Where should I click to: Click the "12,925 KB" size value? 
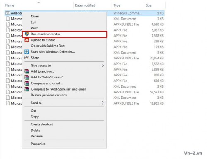click(x=157, y=103)
